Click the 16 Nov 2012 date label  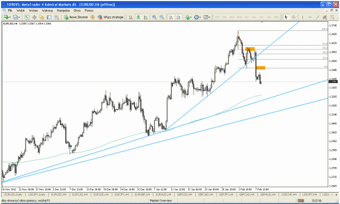(9, 189)
